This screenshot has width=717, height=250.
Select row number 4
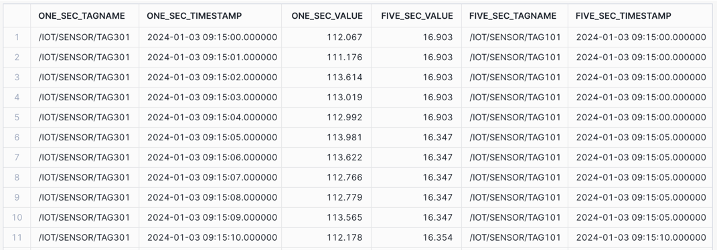[17, 97]
